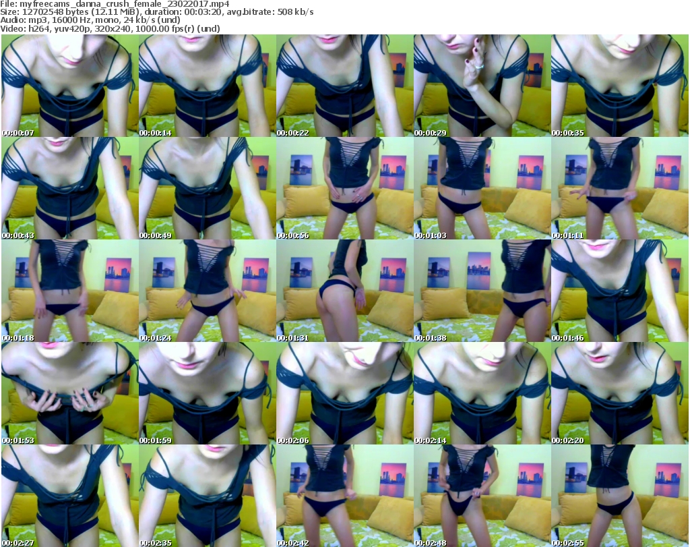Pick the 00:01:31 thumbnail
Image resolution: width=690 pixels, height=547 pixels.
[x=344, y=291]
